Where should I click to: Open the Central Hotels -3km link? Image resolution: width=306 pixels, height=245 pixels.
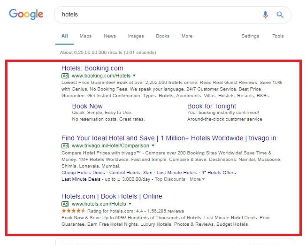pyautogui.click(x=130, y=173)
